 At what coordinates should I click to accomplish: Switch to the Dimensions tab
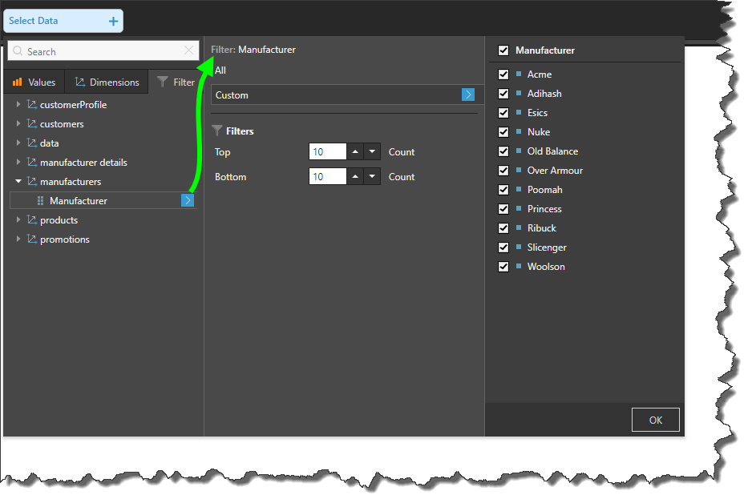pyautogui.click(x=107, y=82)
